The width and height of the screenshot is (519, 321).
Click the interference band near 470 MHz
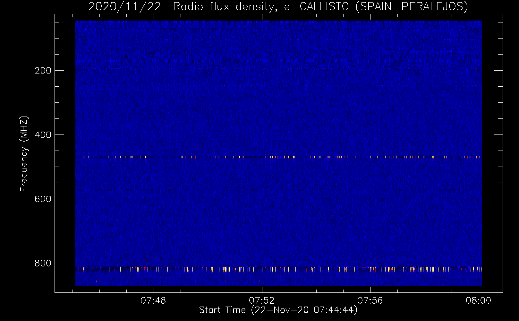[x=278, y=157]
